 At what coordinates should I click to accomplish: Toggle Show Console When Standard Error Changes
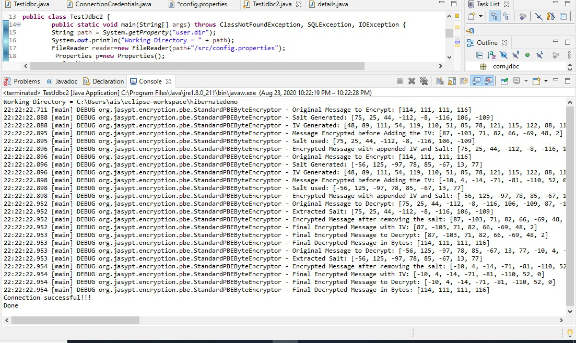[488, 81]
